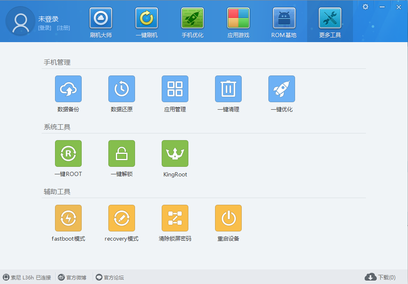Start 一键优化 rocket optimization

[x=282, y=89]
